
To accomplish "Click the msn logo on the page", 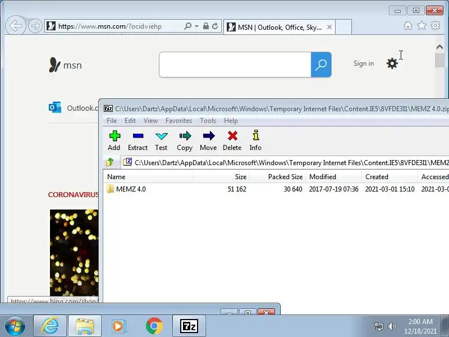I will (x=66, y=65).
